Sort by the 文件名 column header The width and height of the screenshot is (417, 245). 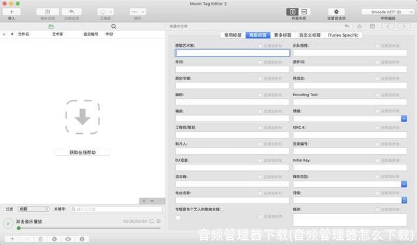[x=23, y=34]
